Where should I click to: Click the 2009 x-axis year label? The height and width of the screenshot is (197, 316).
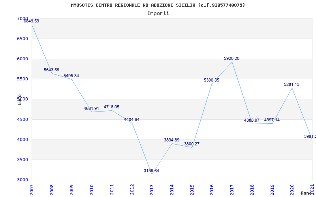pyautogui.click(x=72, y=190)
